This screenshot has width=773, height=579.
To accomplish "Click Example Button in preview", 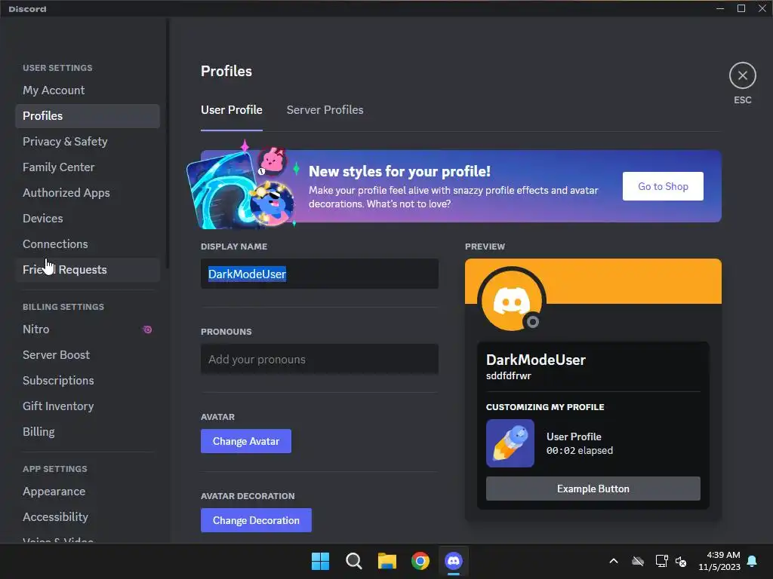I will coord(593,489).
